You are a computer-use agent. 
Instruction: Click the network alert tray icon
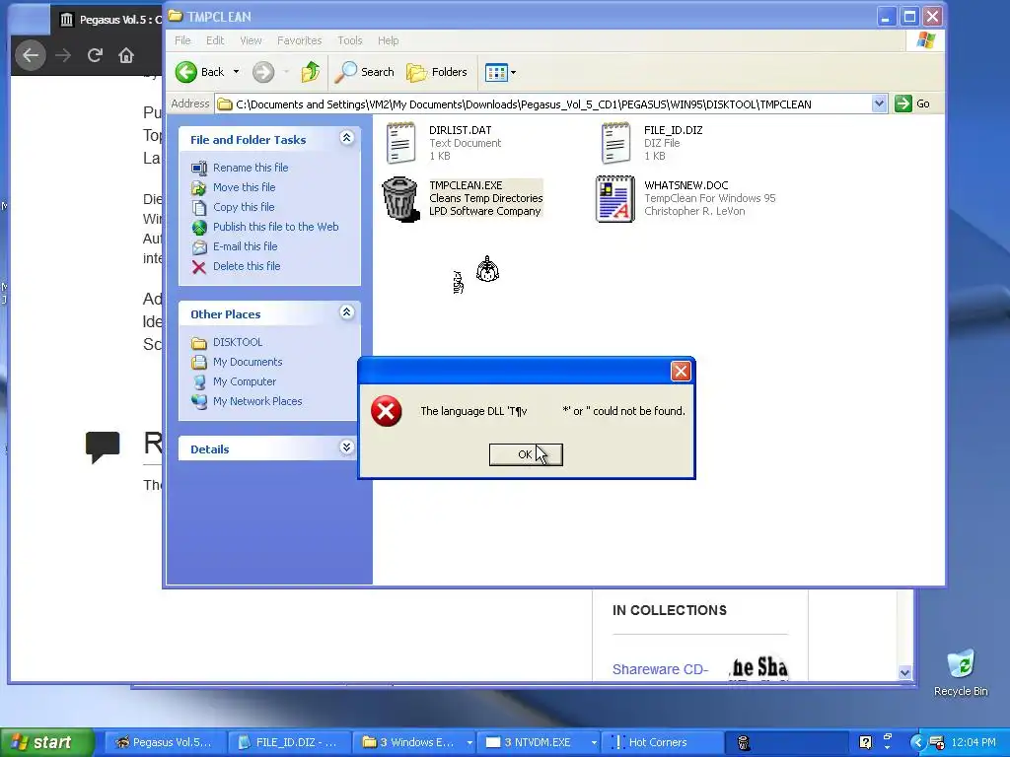(x=937, y=742)
